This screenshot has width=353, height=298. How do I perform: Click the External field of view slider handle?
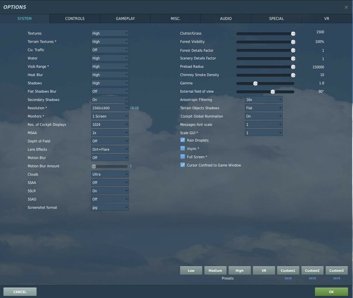point(272,91)
